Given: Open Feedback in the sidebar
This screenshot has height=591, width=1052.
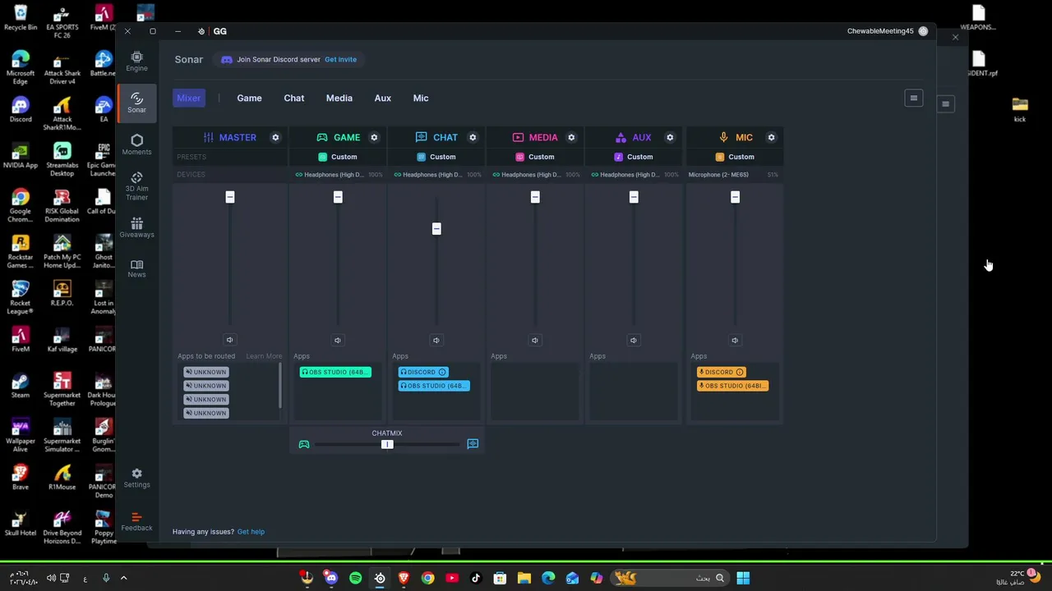Looking at the screenshot, I should click(136, 521).
